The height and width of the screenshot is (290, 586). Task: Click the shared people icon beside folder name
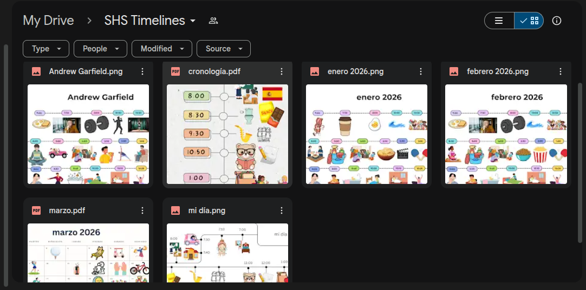click(213, 21)
